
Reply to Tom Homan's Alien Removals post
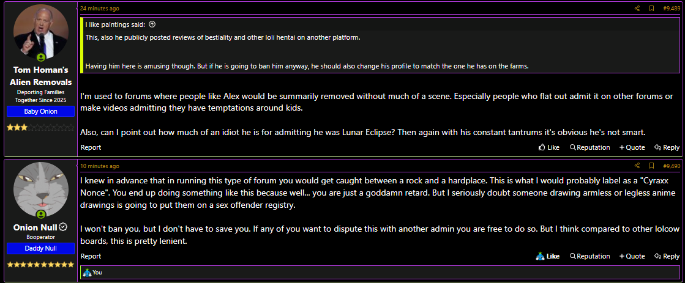[x=667, y=147]
